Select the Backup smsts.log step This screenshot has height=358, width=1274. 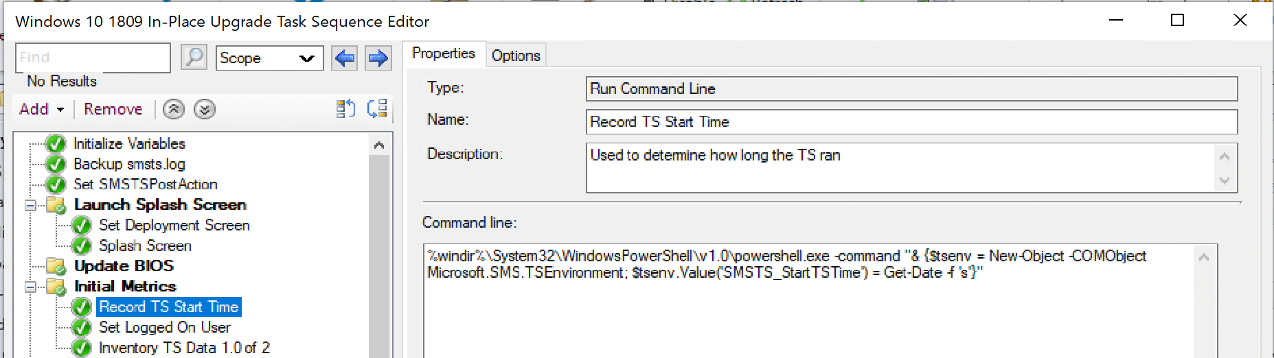(x=129, y=164)
